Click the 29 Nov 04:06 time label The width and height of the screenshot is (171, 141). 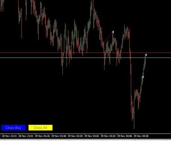(x=125, y=136)
